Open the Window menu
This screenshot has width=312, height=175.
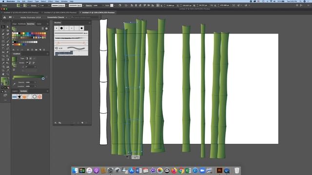point(64,1)
